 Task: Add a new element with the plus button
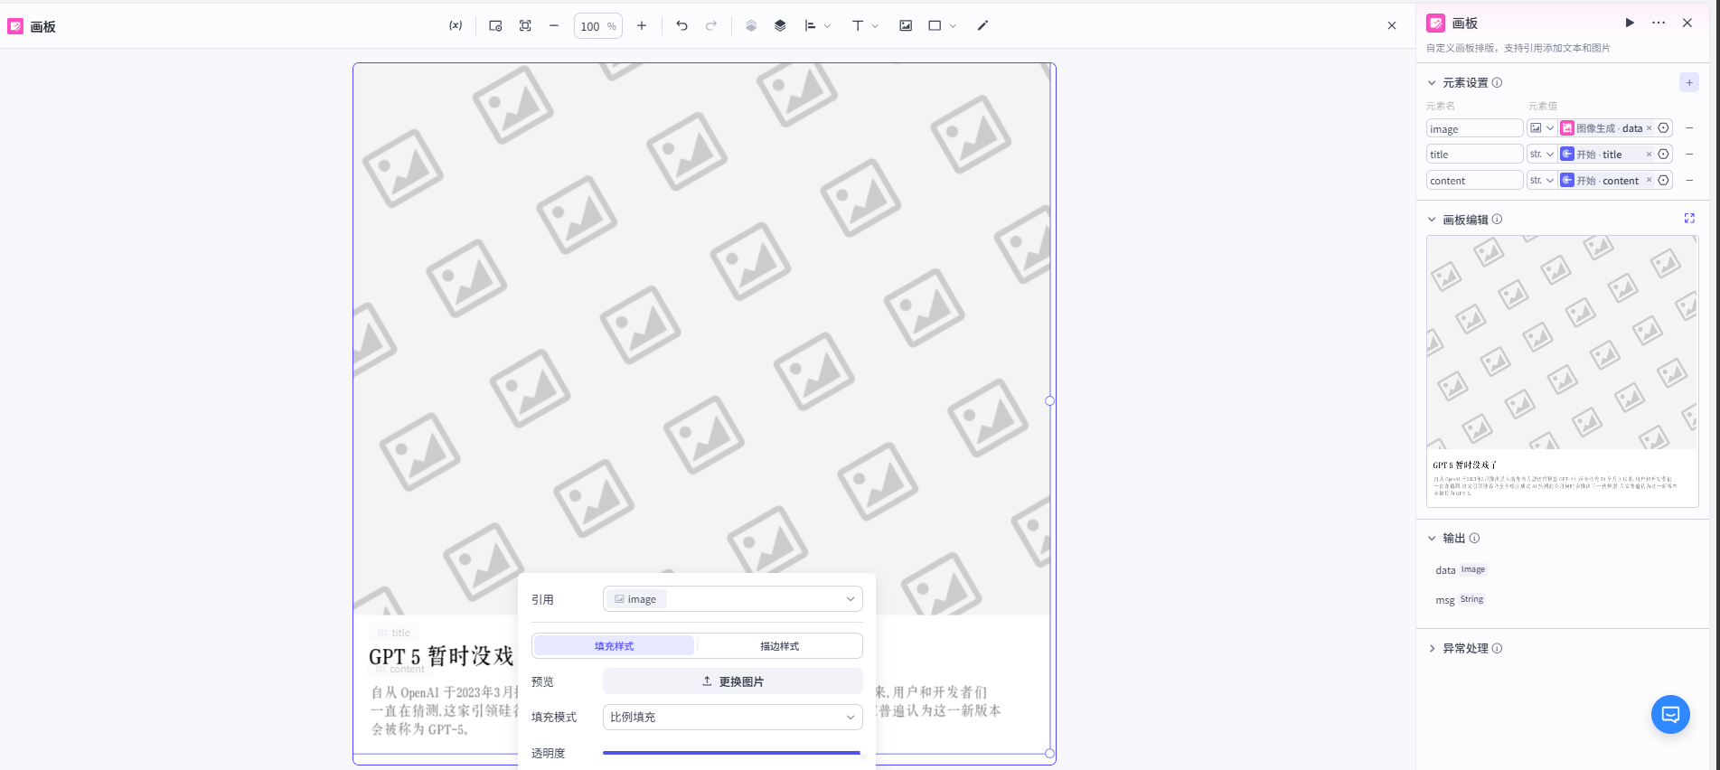tap(1689, 82)
